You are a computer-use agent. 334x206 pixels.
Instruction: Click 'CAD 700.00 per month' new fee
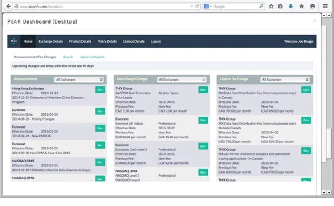pos(277,172)
